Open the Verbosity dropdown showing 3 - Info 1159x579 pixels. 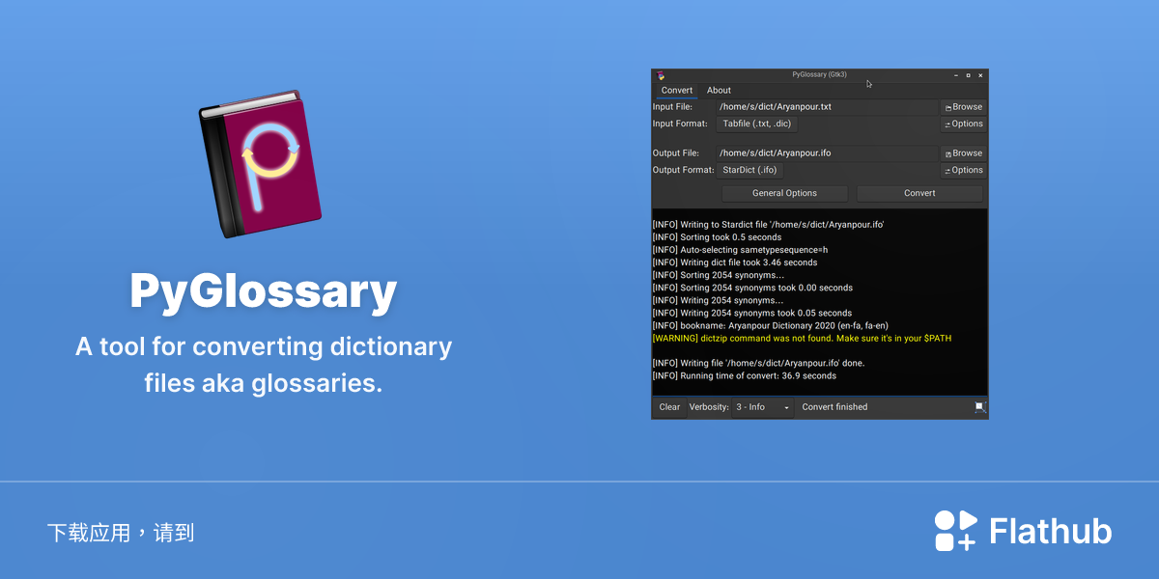tap(762, 407)
